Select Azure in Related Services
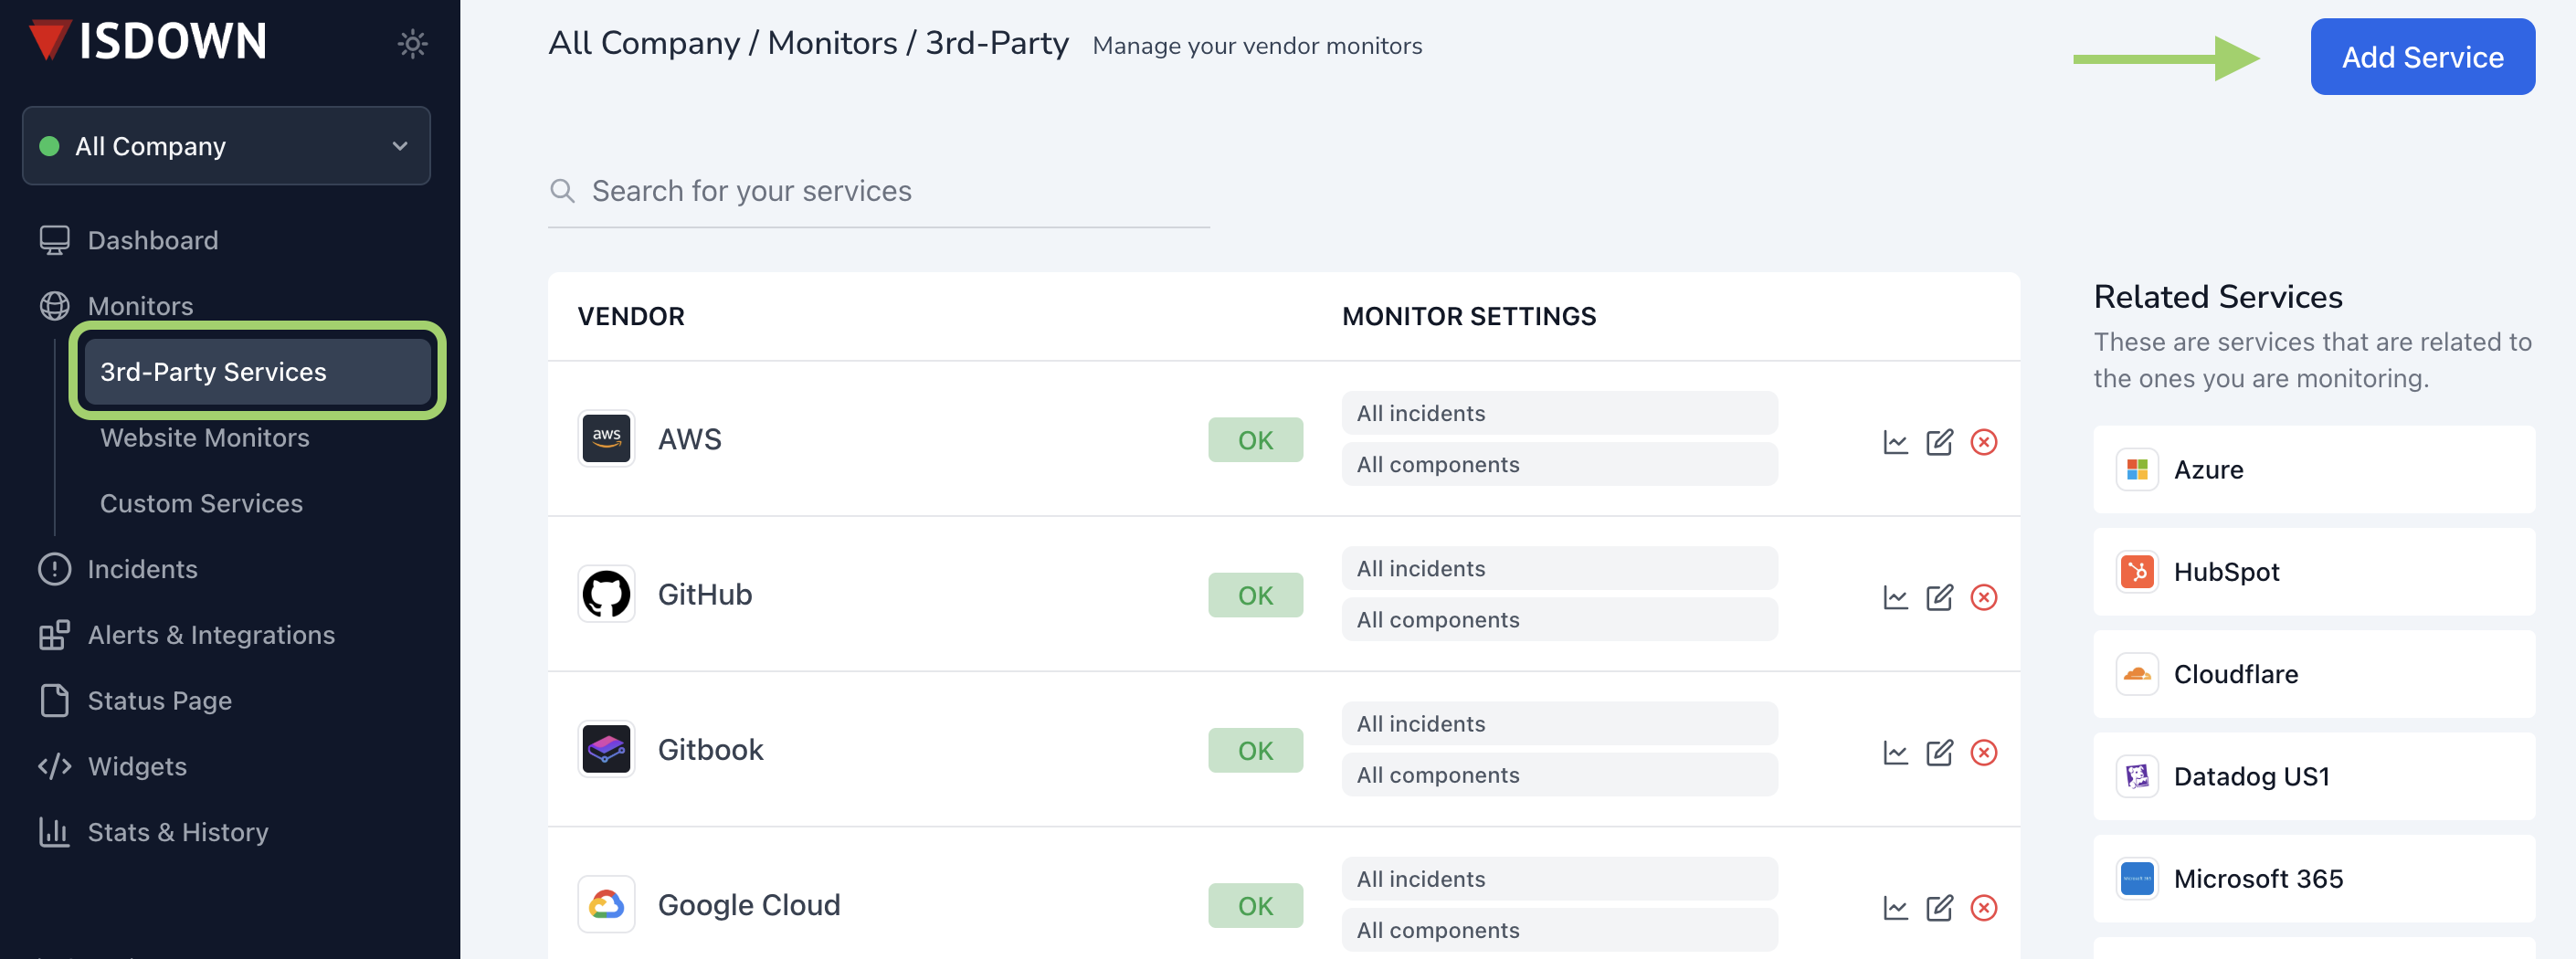The width and height of the screenshot is (2576, 959). (x=2313, y=470)
